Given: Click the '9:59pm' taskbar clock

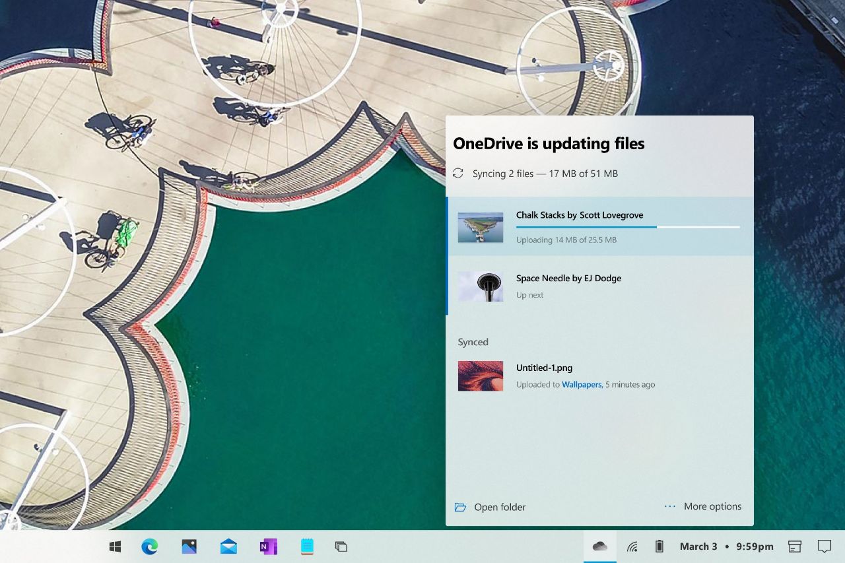Looking at the screenshot, I should [x=755, y=546].
